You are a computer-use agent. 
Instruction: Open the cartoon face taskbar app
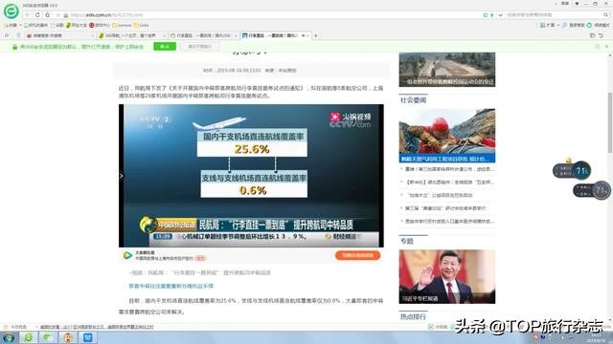(x=68, y=337)
